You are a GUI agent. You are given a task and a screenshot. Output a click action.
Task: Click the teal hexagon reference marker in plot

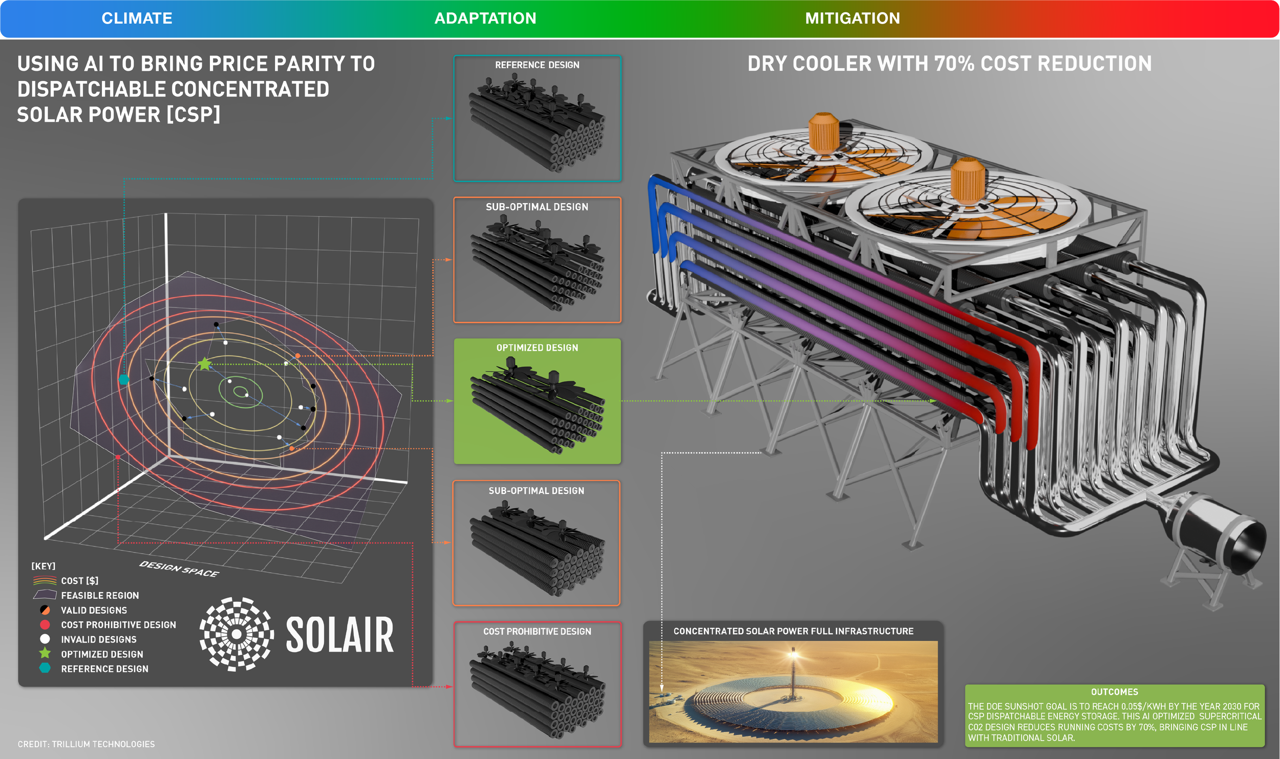click(124, 379)
